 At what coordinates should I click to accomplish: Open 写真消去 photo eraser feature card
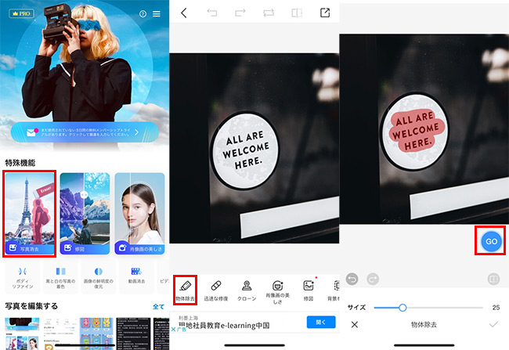pyautogui.click(x=30, y=213)
